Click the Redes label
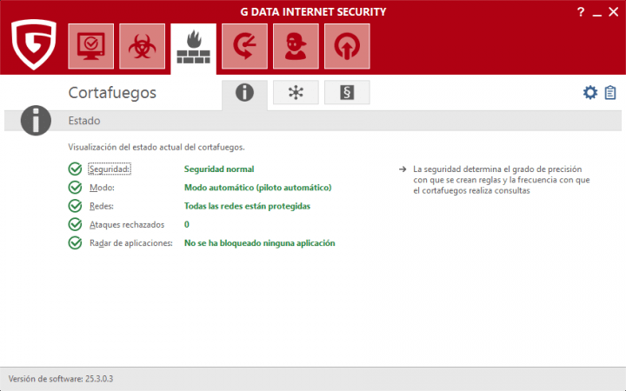The width and height of the screenshot is (626, 391). [102, 206]
